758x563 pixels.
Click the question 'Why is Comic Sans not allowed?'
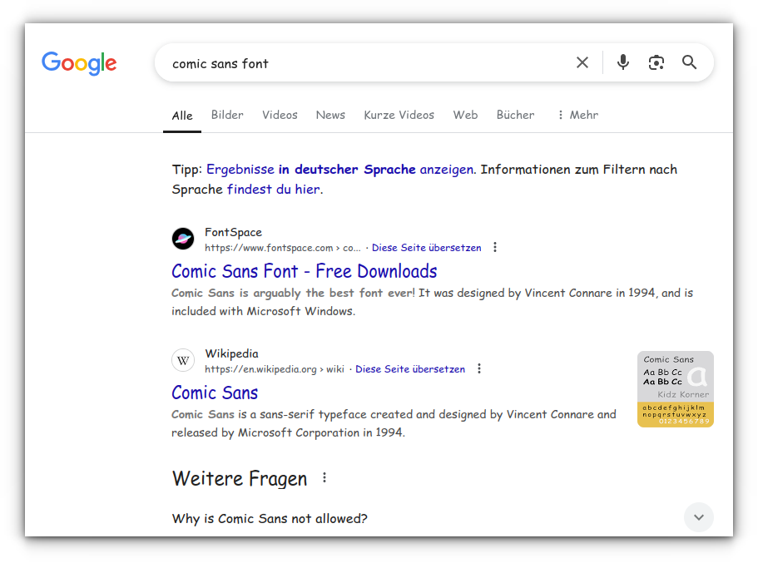270,519
